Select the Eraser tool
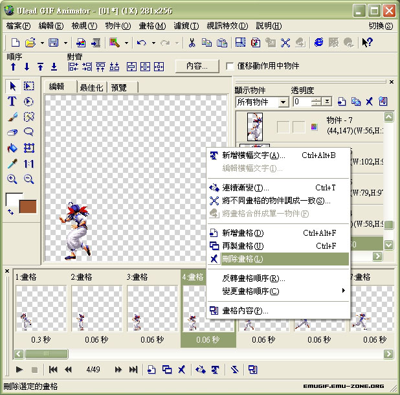This screenshot has height=395, width=400. point(12,132)
